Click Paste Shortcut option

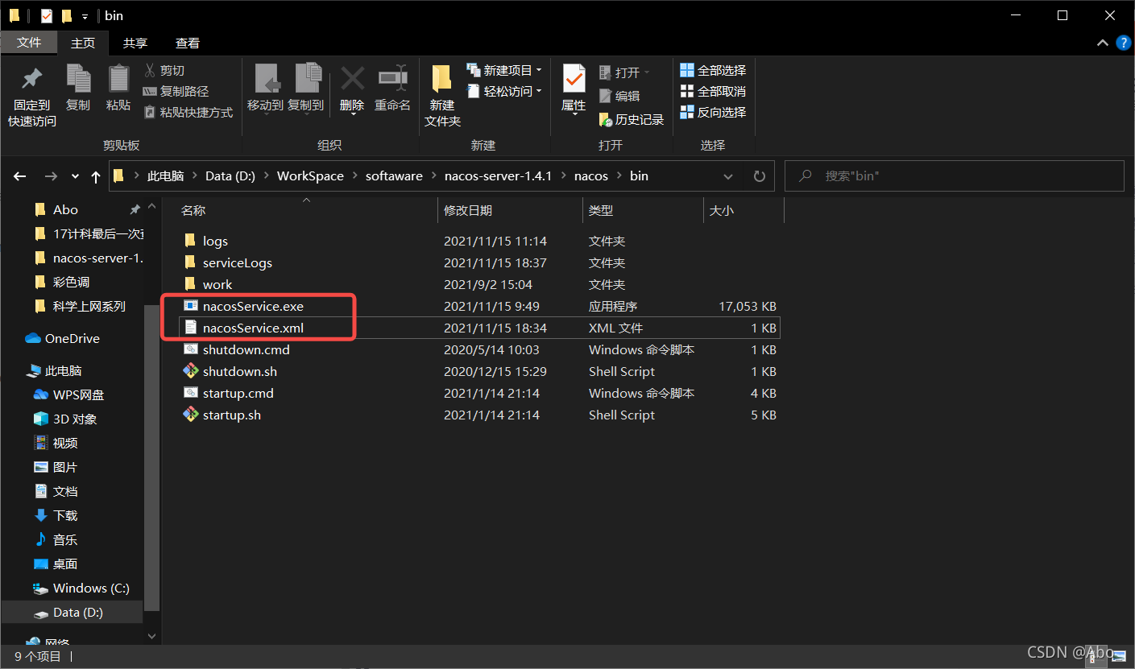188,113
